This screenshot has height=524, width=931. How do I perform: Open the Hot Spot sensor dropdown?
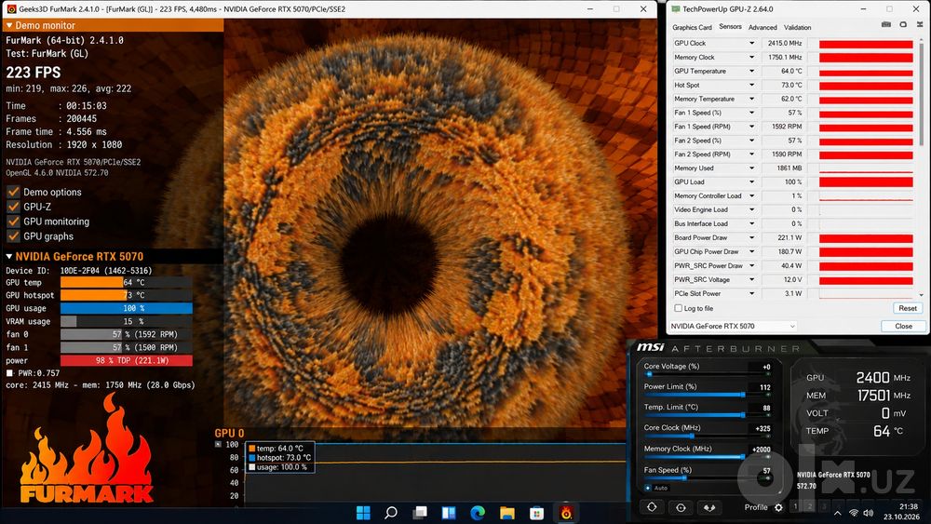point(751,85)
